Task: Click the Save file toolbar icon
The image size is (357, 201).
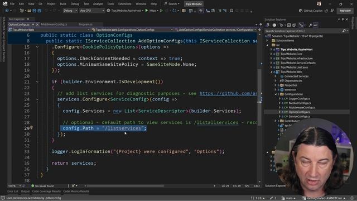Action: pos(35,11)
